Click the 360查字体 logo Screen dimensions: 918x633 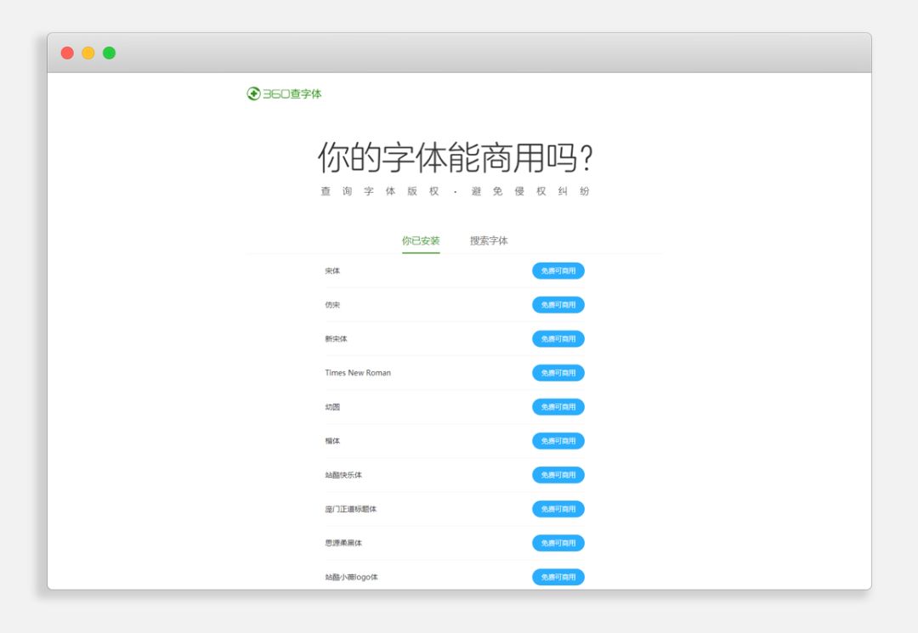point(286,93)
